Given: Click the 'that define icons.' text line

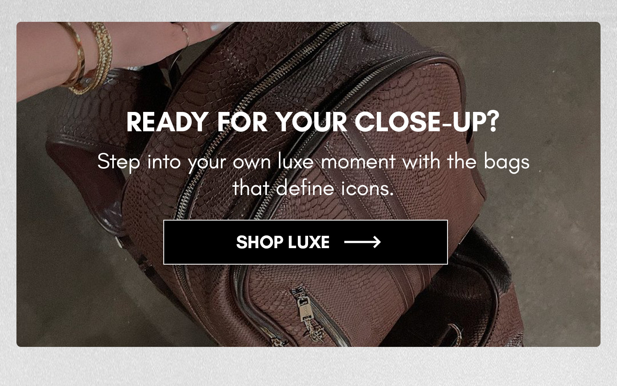Looking at the screenshot, I should pos(313,188).
